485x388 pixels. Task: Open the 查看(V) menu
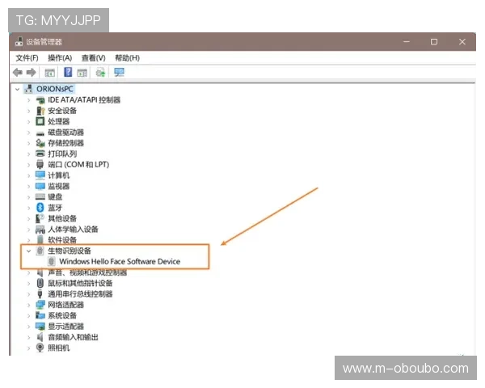coord(94,58)
